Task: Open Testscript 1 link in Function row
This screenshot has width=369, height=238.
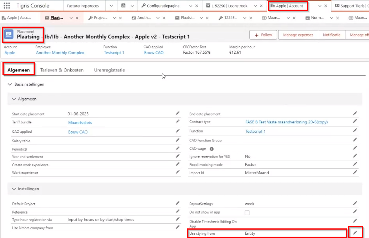Action: [255, 131]
